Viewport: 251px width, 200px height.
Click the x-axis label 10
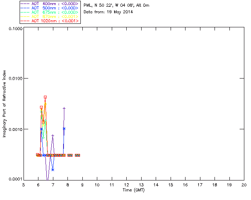tap(97, 185)
